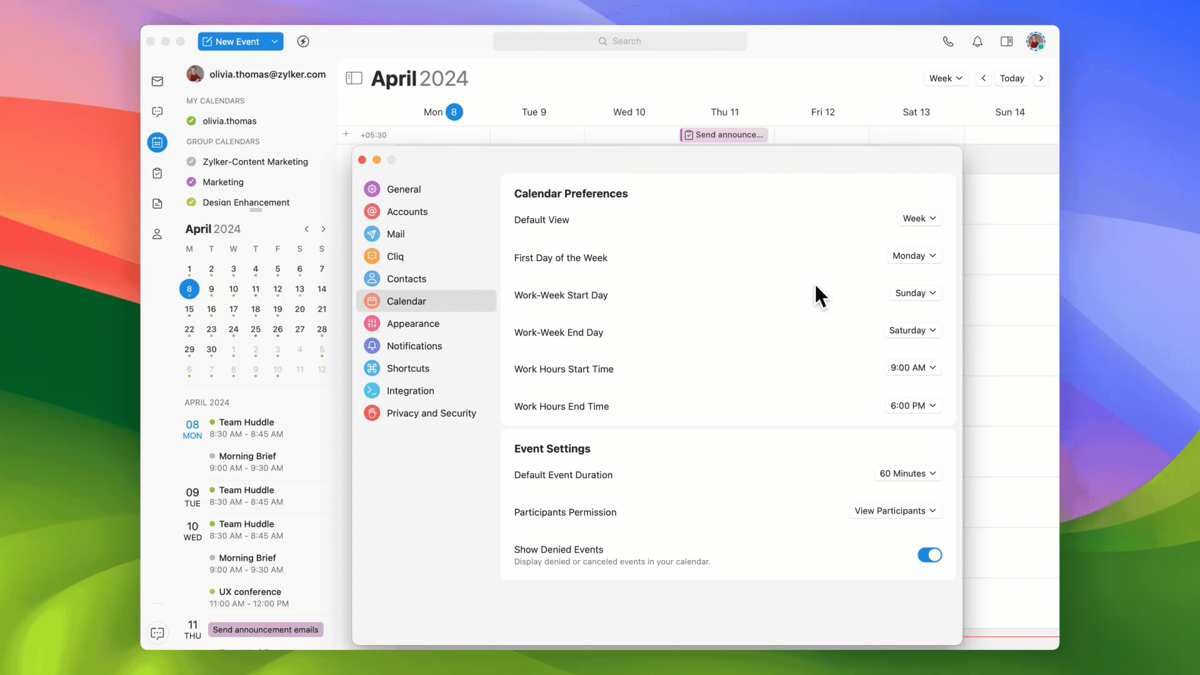Select the Zylker-Content Marketing calendar color dot
The image size is (1200, 675).
pyautogui.click(x=191, y=162)
